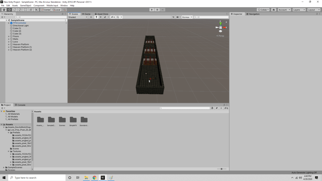This screenshot has width=322, height=181.
Task: Toggle 2D view mode in Scene
Action: tap(91, 17)
